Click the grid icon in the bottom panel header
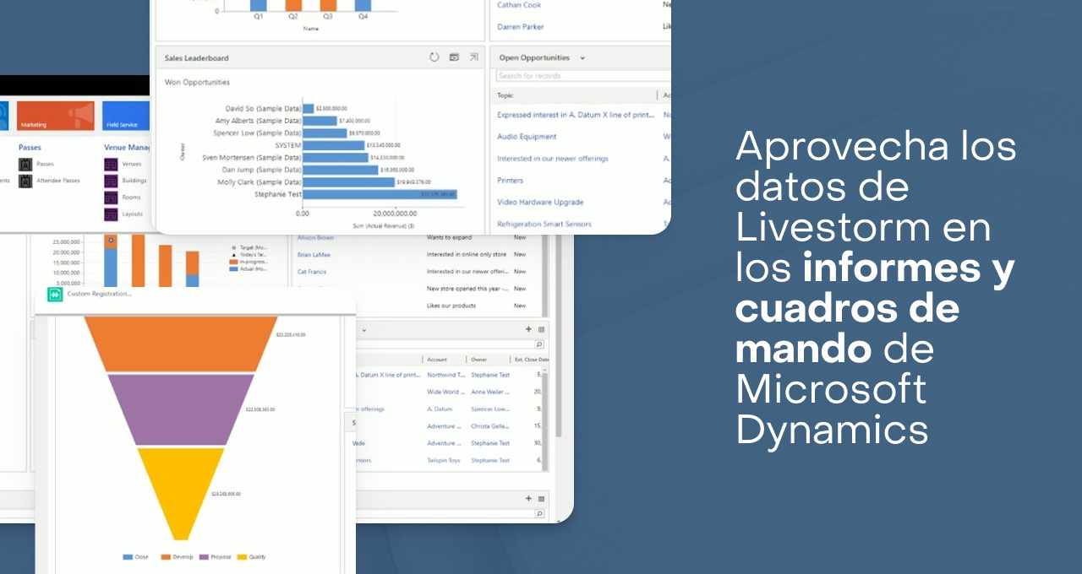1082x574 pixels. click(x=542, y=499)
